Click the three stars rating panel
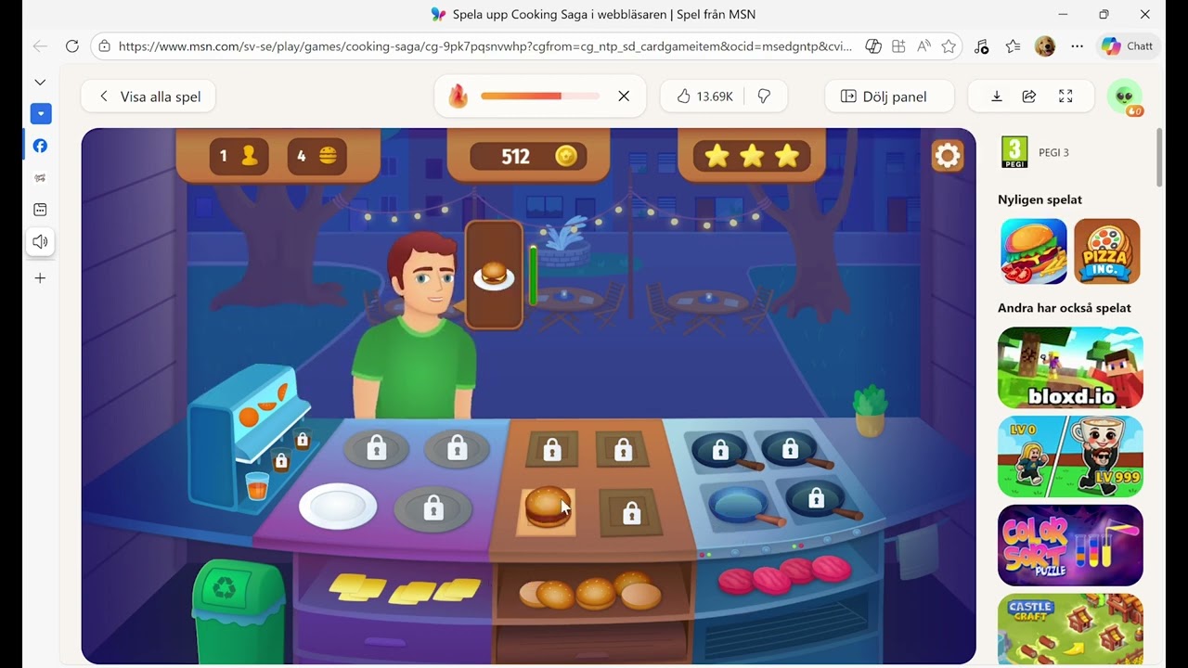The height and width of the screenshot is (668, 1188). pyautogui.click(x=752, y=156)
